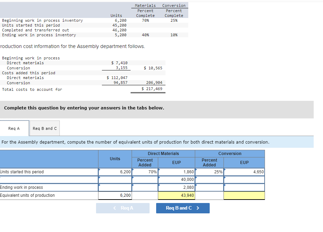Select the empty second-row Units cell
This screenshot has width=323, height=232.
coord(116,179)
